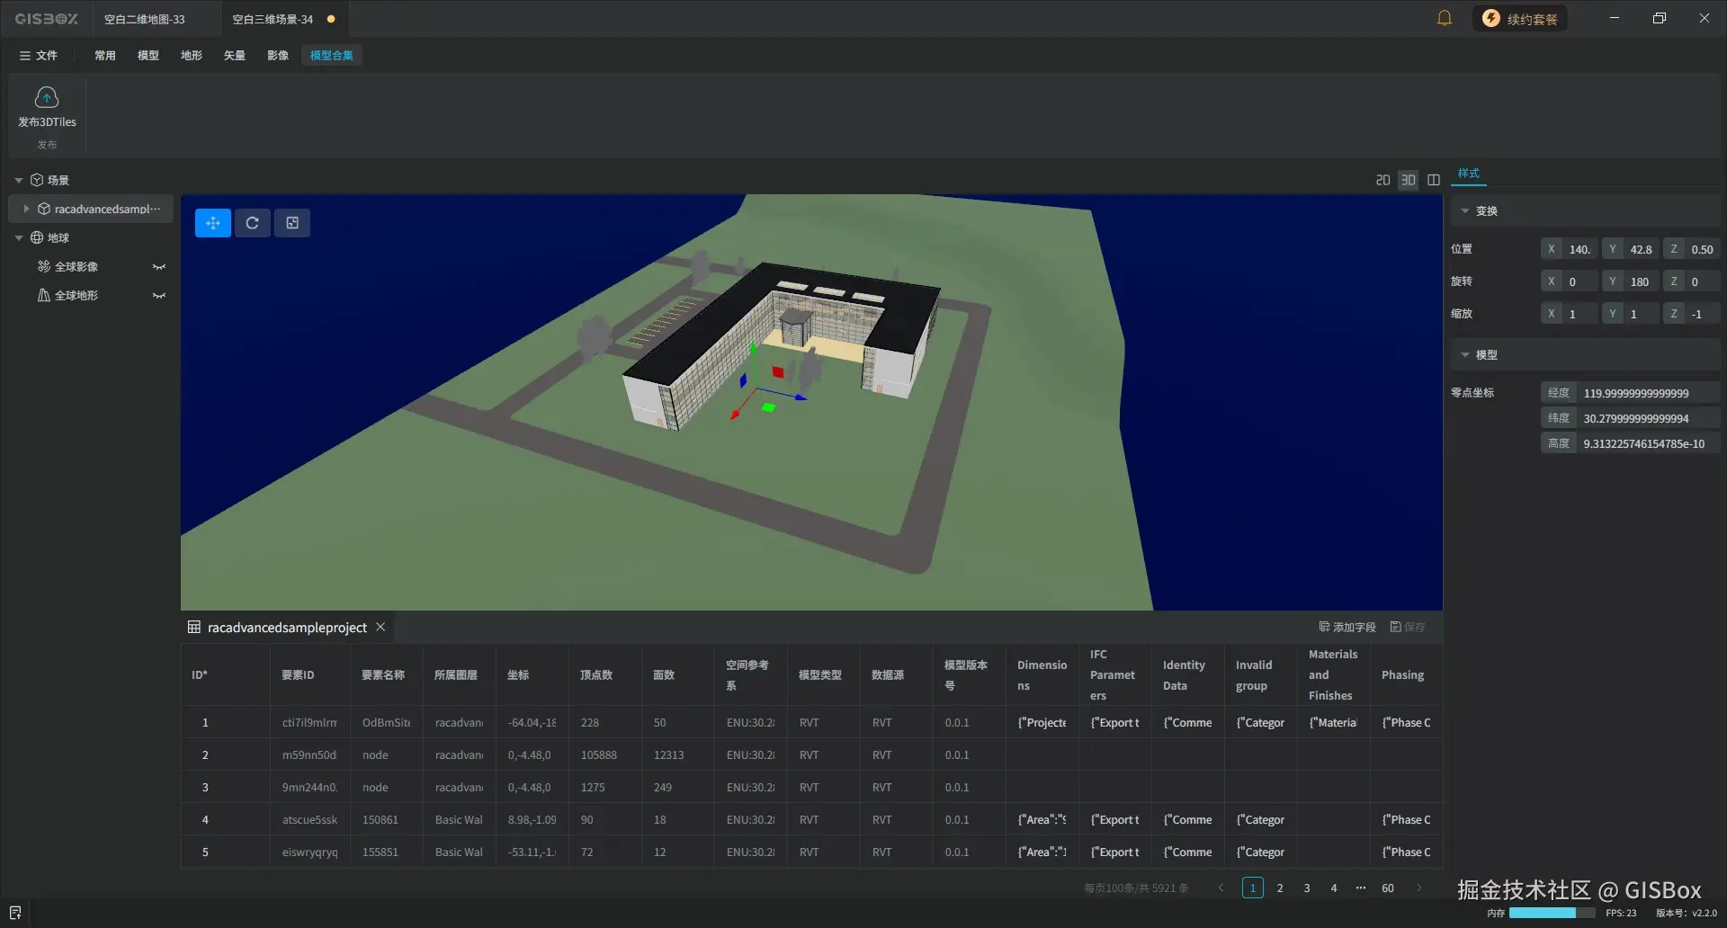Open the 模型 ribbon tab
The width and height of the screenshot is (1727, 928).
(x=148, y=56)
